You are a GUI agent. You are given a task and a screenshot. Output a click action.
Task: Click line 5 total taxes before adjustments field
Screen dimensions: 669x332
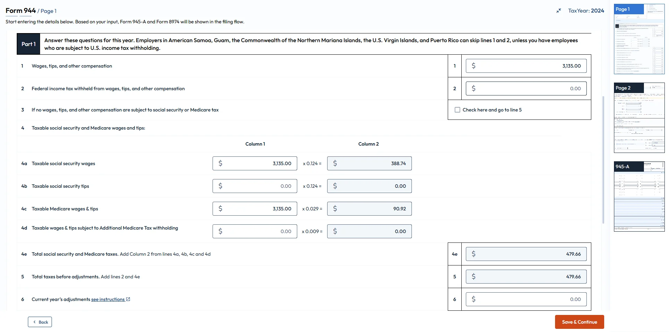pyautogui.click(x=526, y=277)
